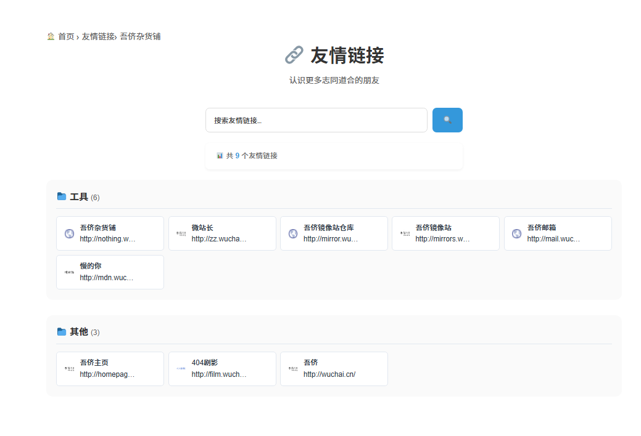
Task: Click globe icon on 吾侪杂货铺 card
Action: click(70, 233)
